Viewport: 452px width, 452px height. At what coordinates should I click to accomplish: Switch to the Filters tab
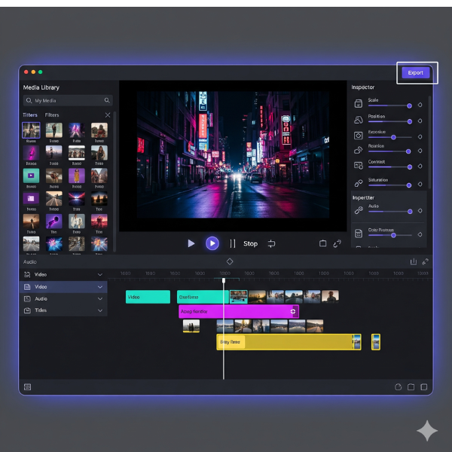[x=52, y=115]
